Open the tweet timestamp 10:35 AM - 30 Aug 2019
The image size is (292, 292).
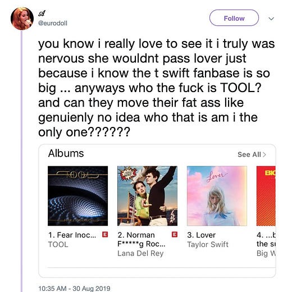pyautogui.click(x=74, y=288)
